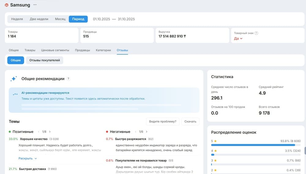The height and width of the screenshot is (174, 306).
Task: Click the Позитивные themes heading
Action: pyautogui.click(x=23, y=132)
